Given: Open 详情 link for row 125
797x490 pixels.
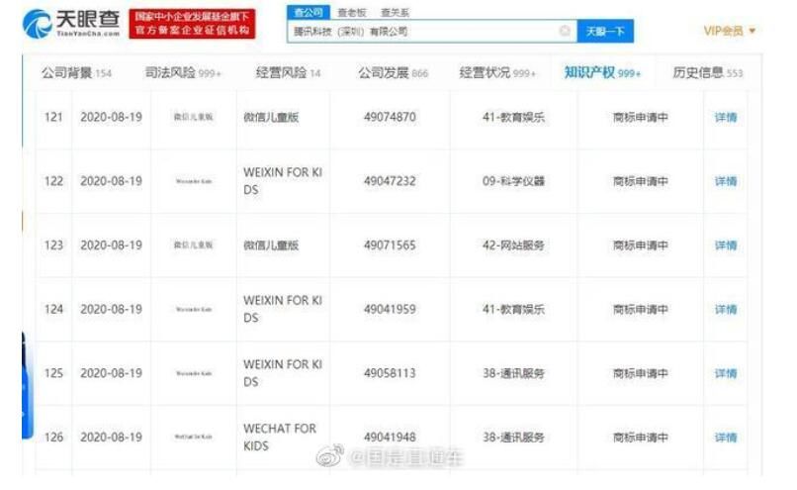Looking at the screenshot, I should point(726,373).
